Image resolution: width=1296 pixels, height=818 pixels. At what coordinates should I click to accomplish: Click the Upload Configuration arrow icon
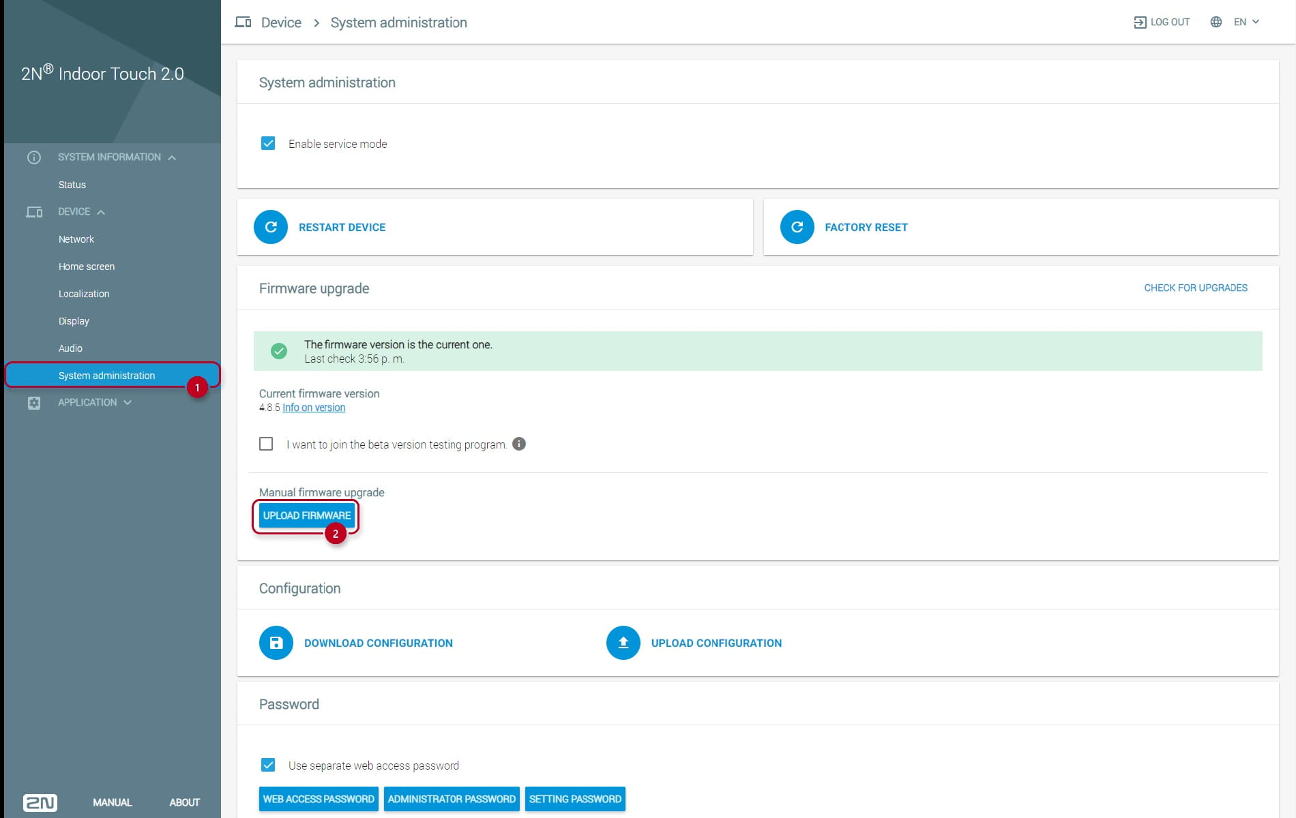coord(623,643)
